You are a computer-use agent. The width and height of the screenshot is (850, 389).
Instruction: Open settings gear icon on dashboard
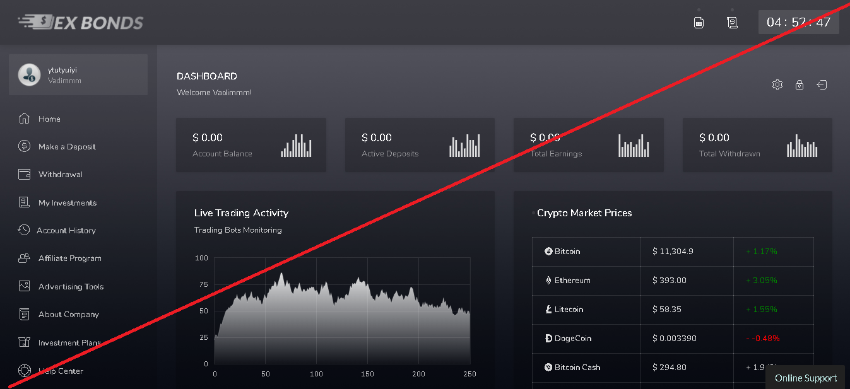point(777,84)
